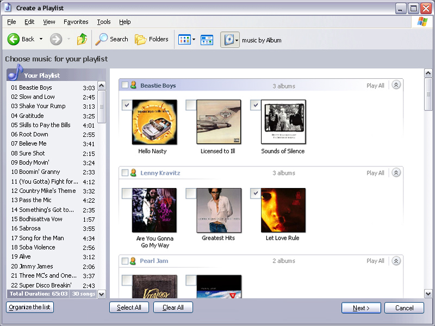The image size is (435, 326).
Task: Click the details layout icon
Action: point(207,40)
